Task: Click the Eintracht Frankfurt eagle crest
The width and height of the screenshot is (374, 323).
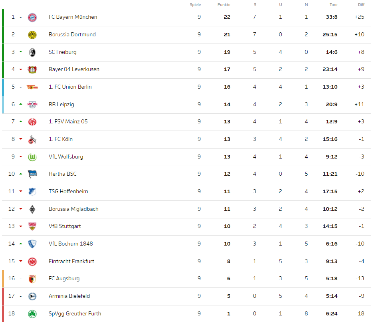Action: (32, 262)
